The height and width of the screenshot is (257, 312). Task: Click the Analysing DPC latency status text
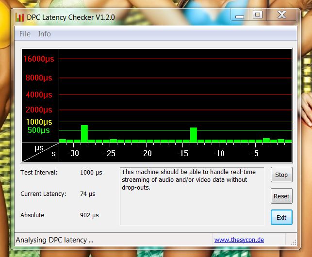click(54, 240)
